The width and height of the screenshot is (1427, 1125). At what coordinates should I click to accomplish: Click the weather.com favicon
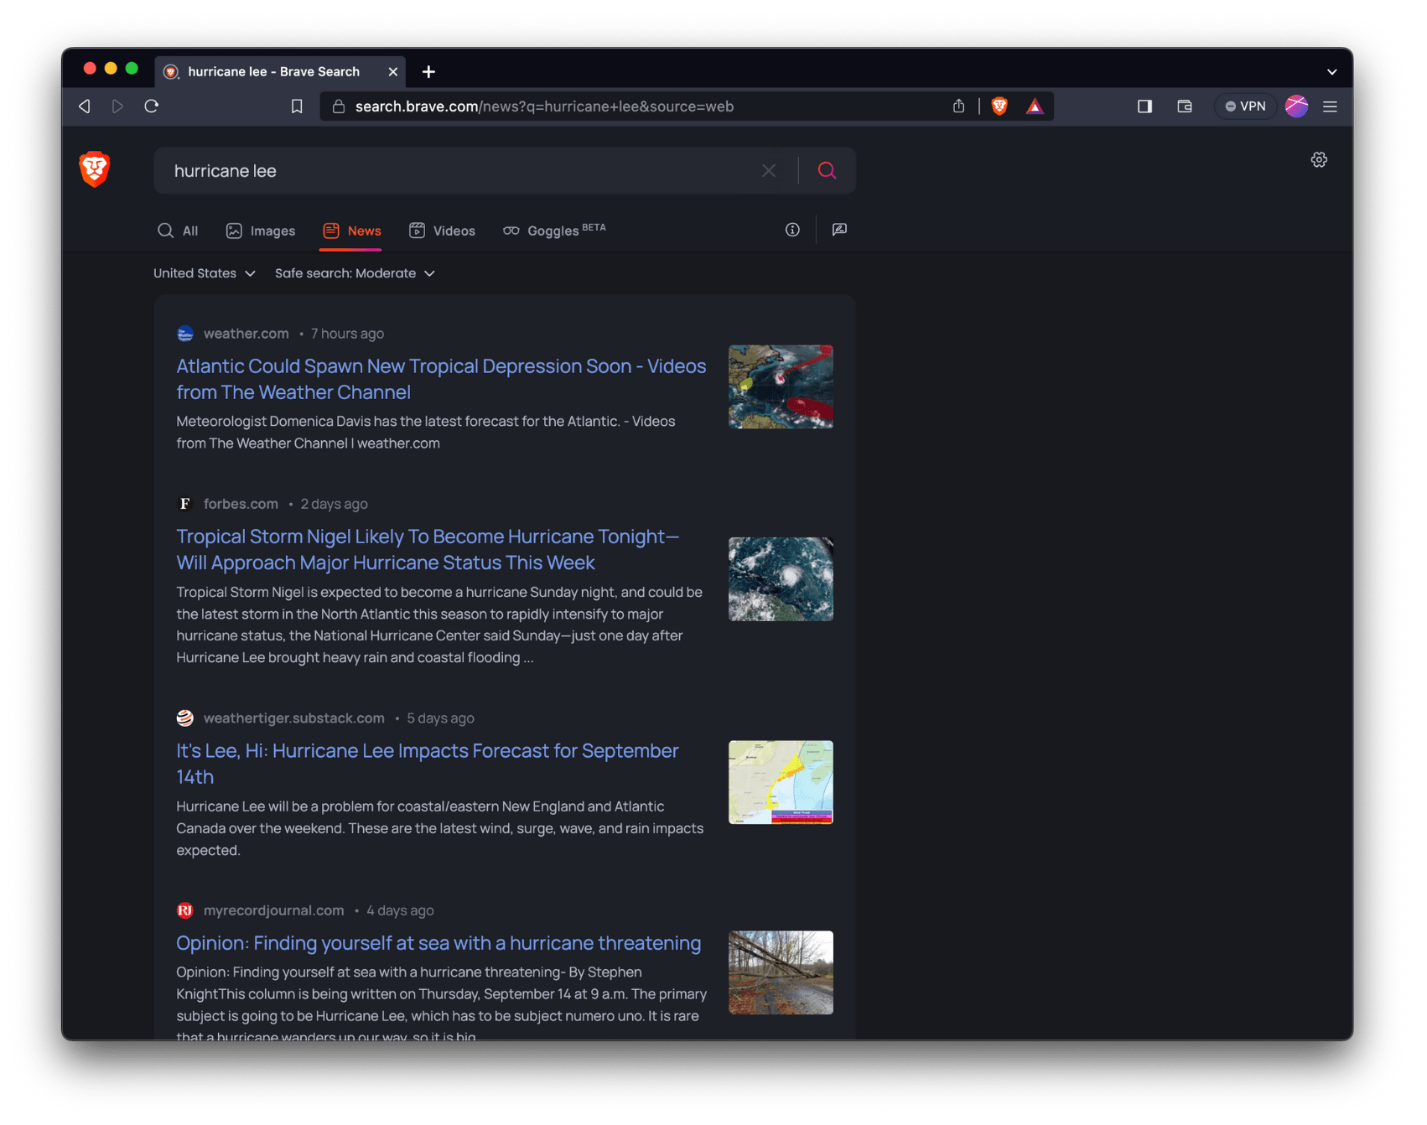click(185, 334)
